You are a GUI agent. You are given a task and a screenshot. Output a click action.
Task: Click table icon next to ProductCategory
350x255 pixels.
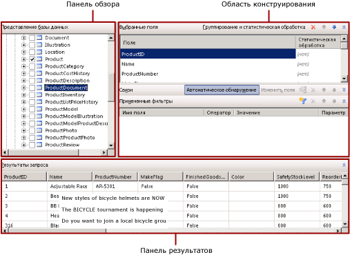[x=39, y=66]
